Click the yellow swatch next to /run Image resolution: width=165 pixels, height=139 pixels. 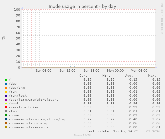tap(6, 92)
